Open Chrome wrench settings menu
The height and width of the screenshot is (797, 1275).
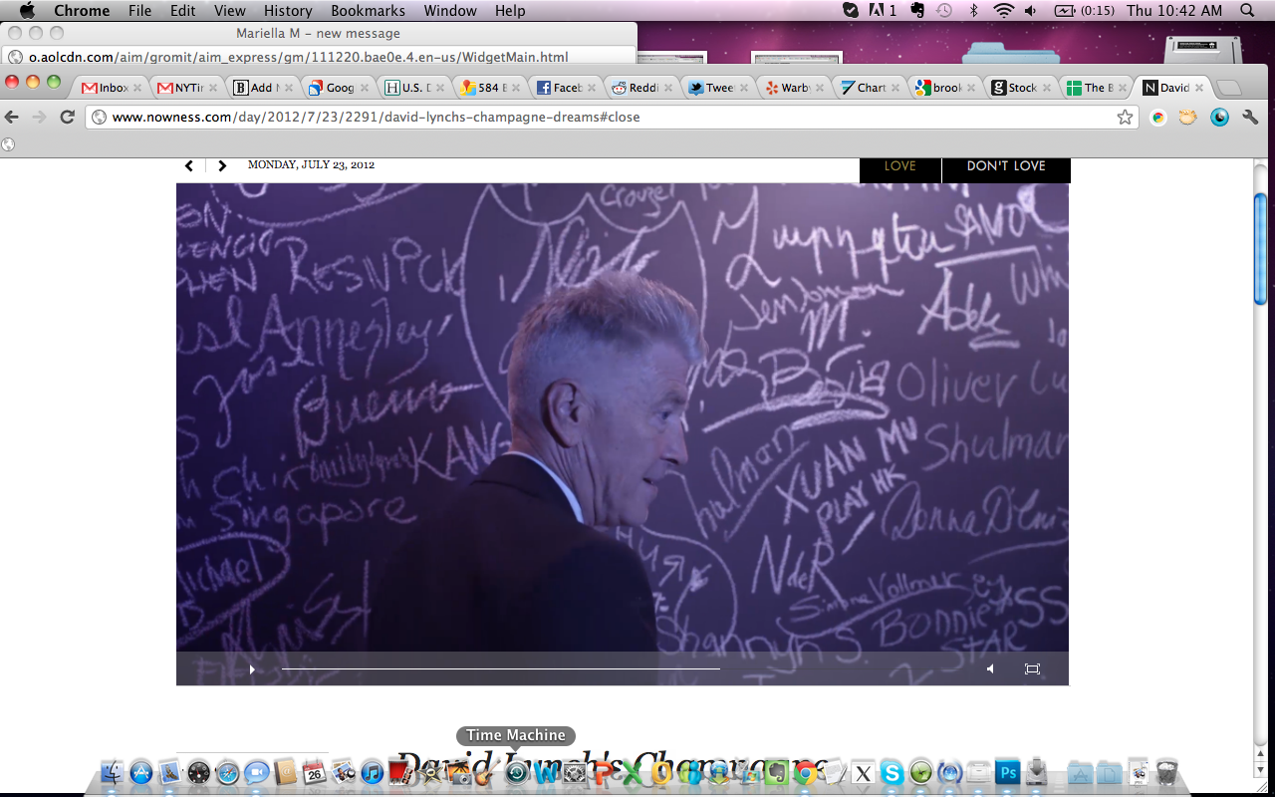pyautogui.click(x=1250, y=118)
